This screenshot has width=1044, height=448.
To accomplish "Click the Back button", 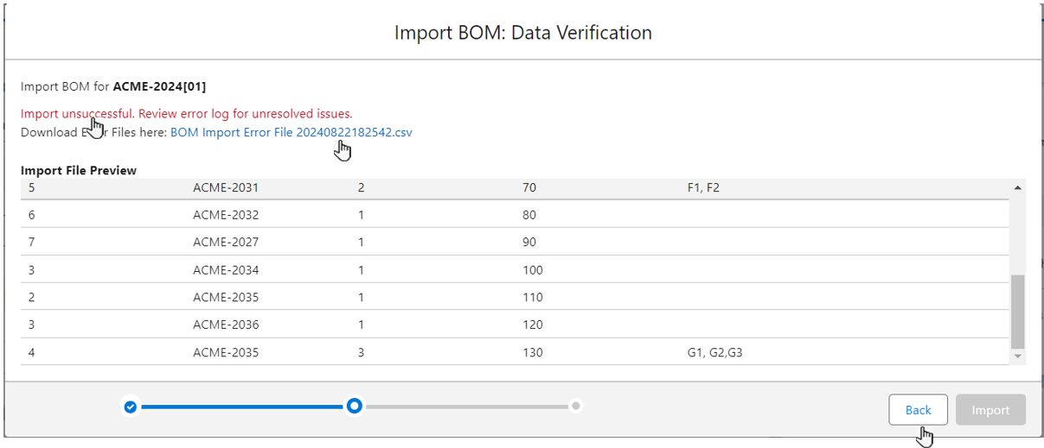I will click(918, 410).
